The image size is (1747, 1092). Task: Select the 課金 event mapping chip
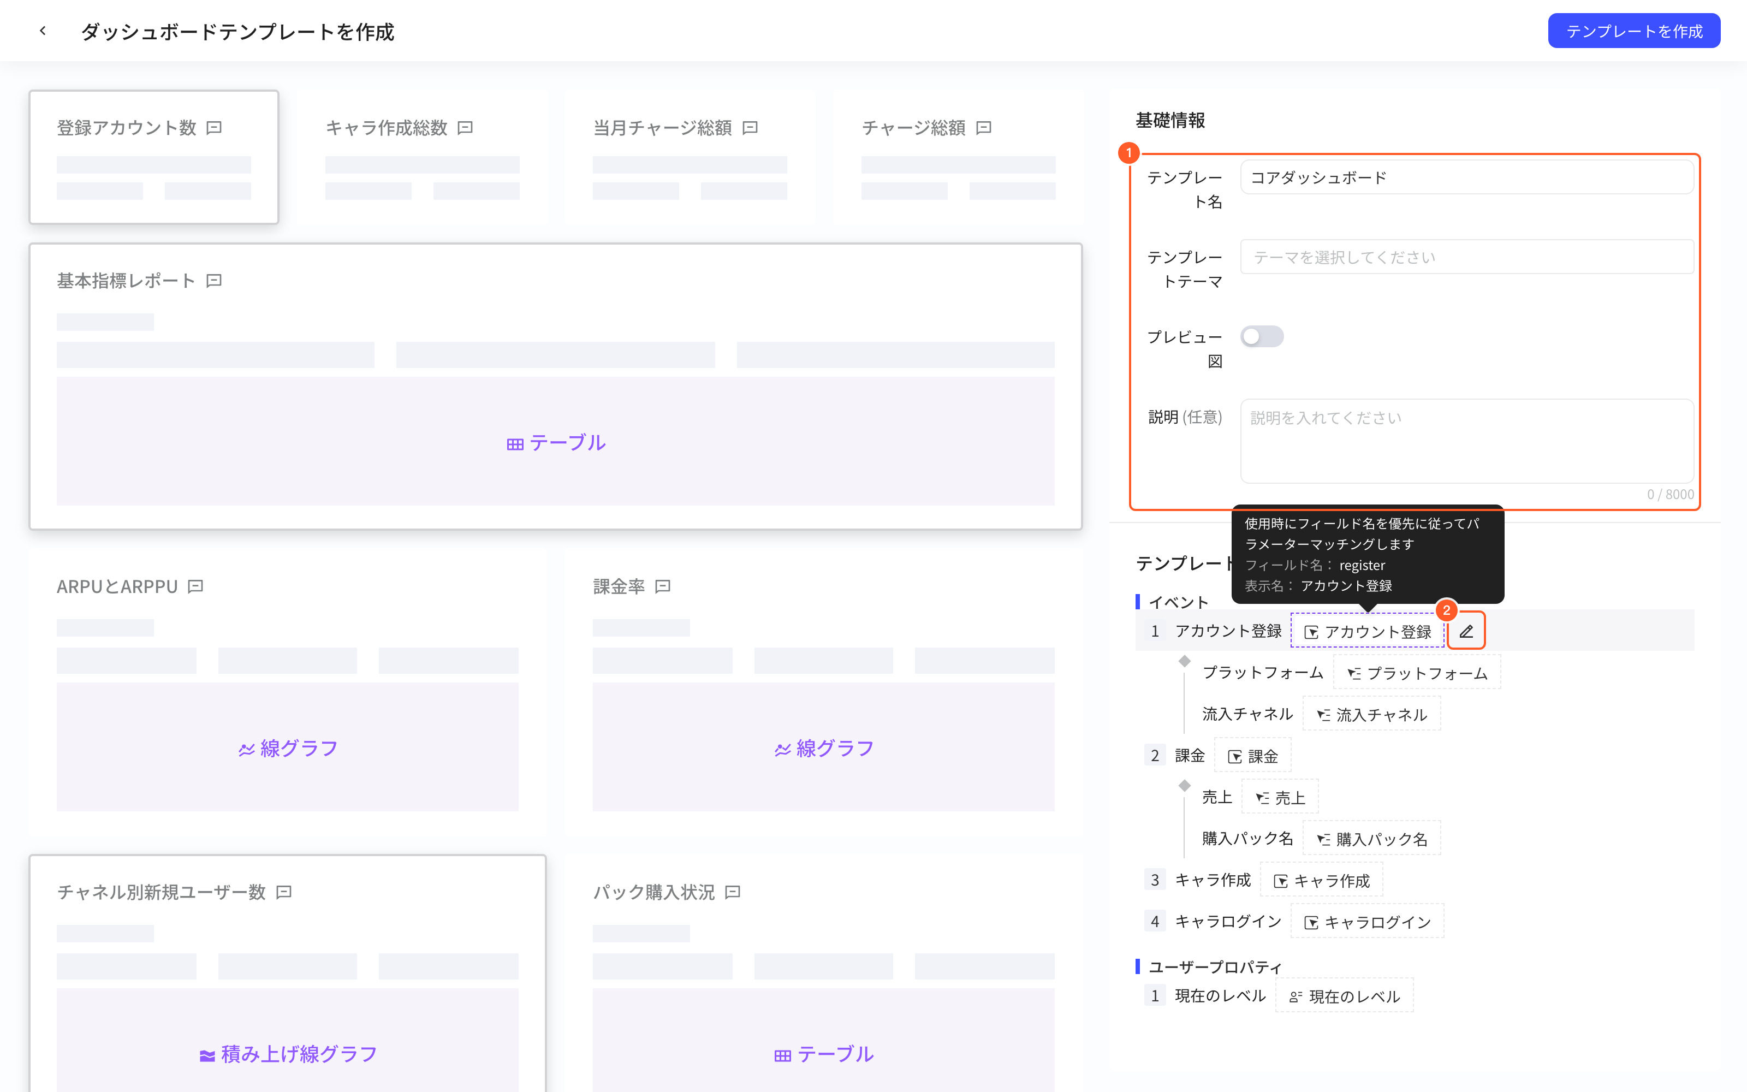click(x=1252, y=756)
